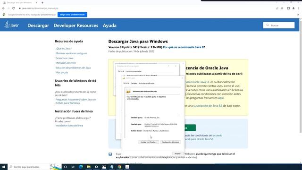Switch to Google Chrome in taskbar

tap(119, 167)
